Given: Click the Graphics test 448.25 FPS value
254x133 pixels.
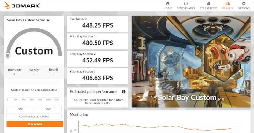Looking at the screenshot, I should click(x=98, y=25).
